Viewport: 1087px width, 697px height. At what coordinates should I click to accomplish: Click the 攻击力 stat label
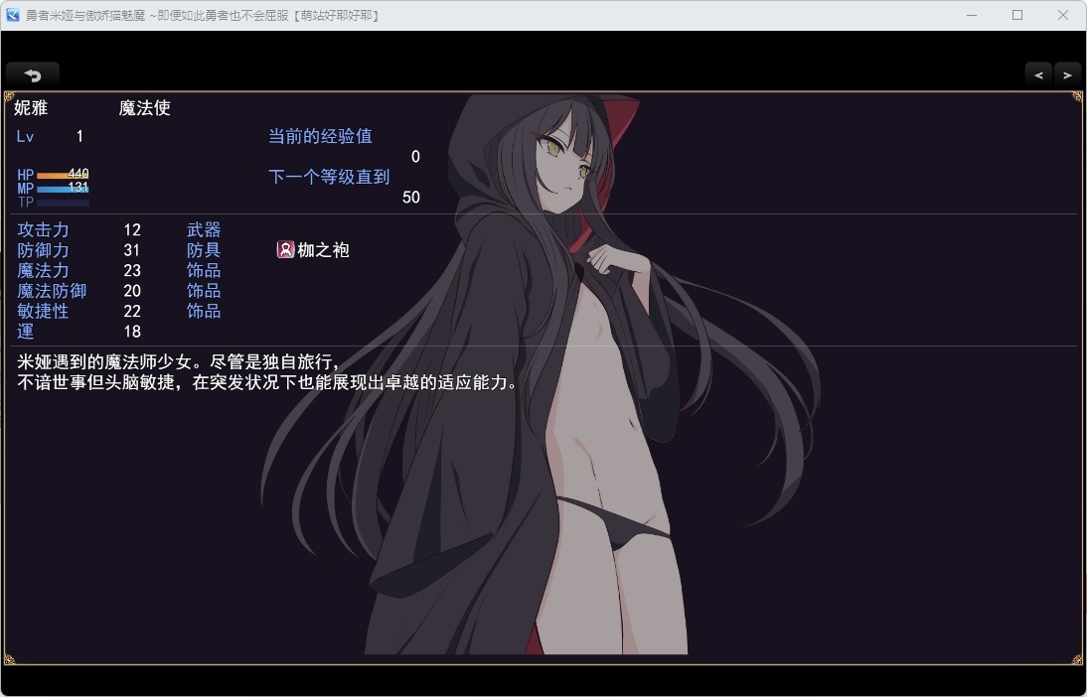(43, 230)
